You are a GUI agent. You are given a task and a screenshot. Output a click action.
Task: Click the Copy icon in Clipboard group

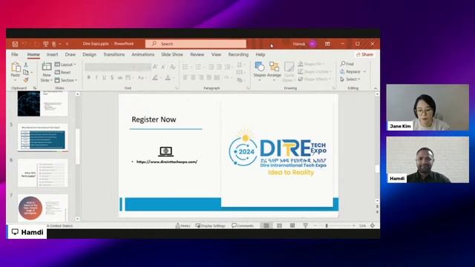pyautogui.click(x=26, y=72)
